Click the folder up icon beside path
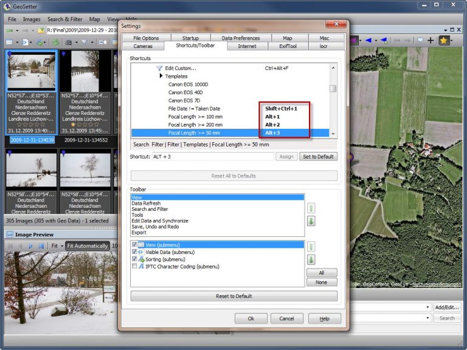The height and width of the screenshot is (350, 467). (41, 30)
